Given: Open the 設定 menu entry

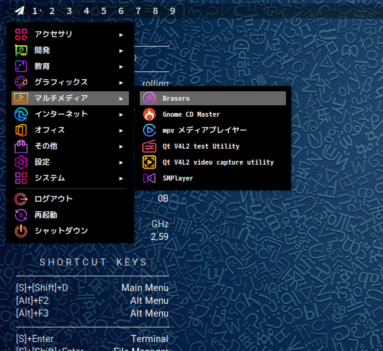Looking at the screenshot, I should [70, 162].
